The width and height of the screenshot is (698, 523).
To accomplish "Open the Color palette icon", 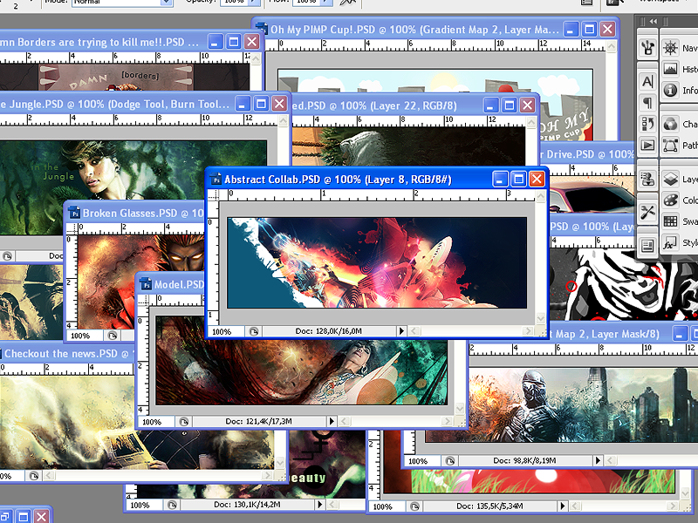I will click(670, 200).
